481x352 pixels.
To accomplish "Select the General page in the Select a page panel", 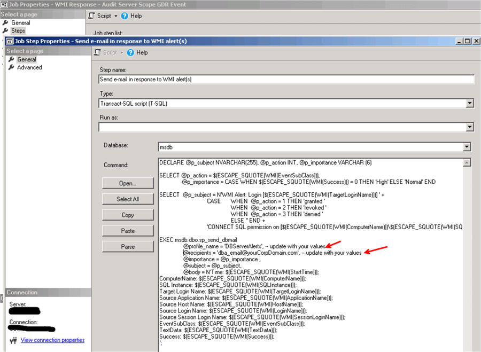I will point(27,59).
